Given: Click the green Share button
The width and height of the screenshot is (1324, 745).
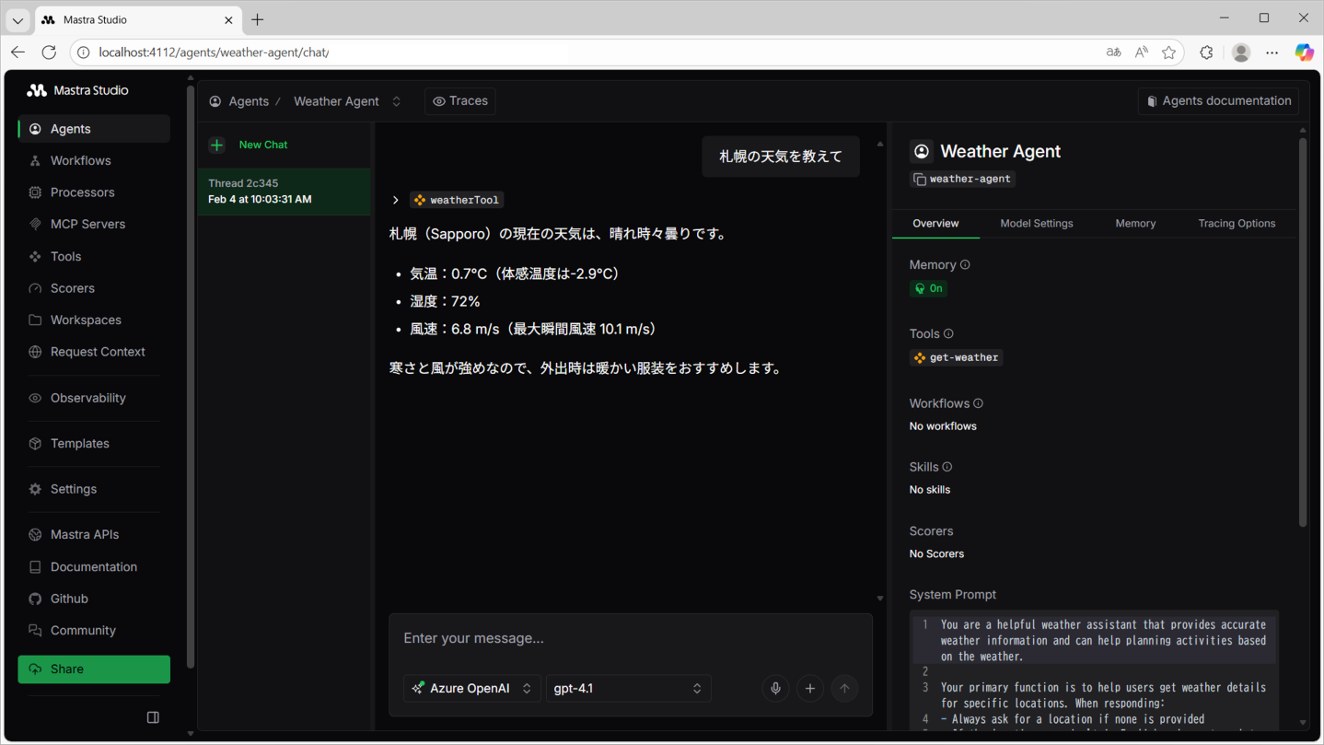Looking at the screenshot, I should click(94, 669).
